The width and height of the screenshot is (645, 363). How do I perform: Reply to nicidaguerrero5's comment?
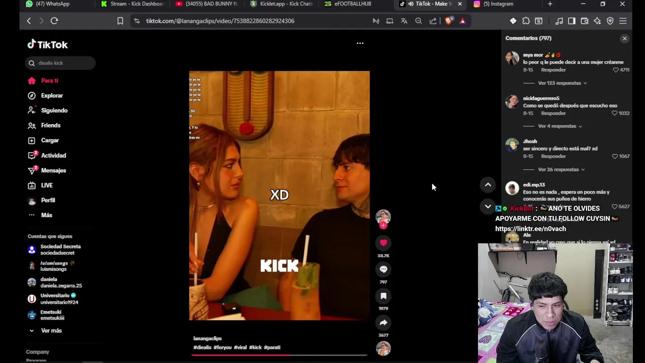click(553, 113)
